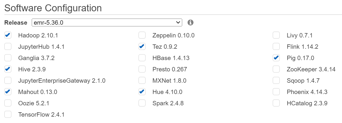Enable the Spark 2.4.8 checkbox
Image resolution: width=342 pixels, height=123 pixels.
pos(142,103)
